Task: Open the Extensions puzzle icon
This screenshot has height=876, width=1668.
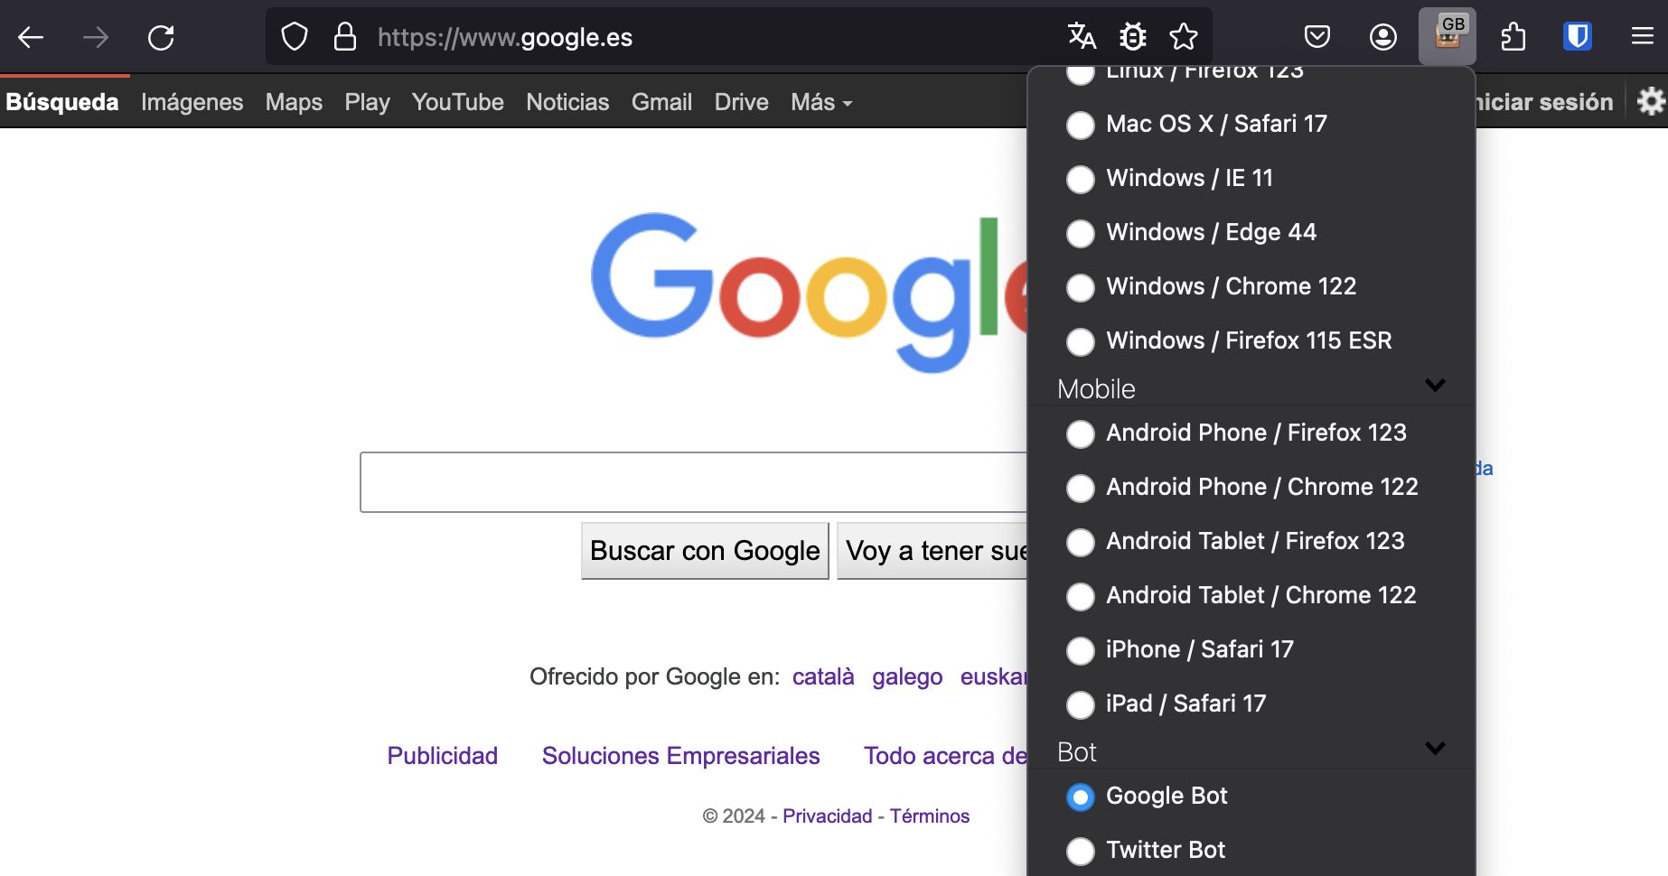Action: [x=1513, y=37]
